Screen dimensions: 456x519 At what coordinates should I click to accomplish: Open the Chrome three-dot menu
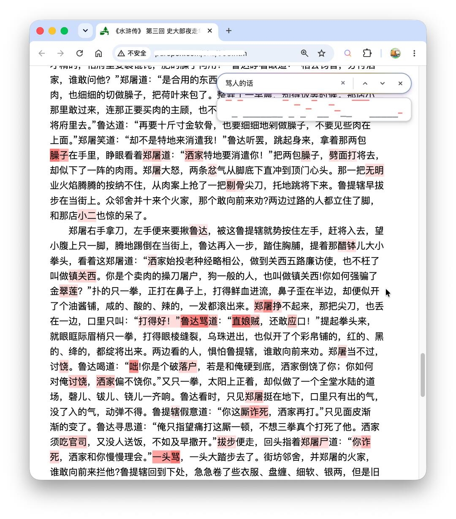(414, 53)
